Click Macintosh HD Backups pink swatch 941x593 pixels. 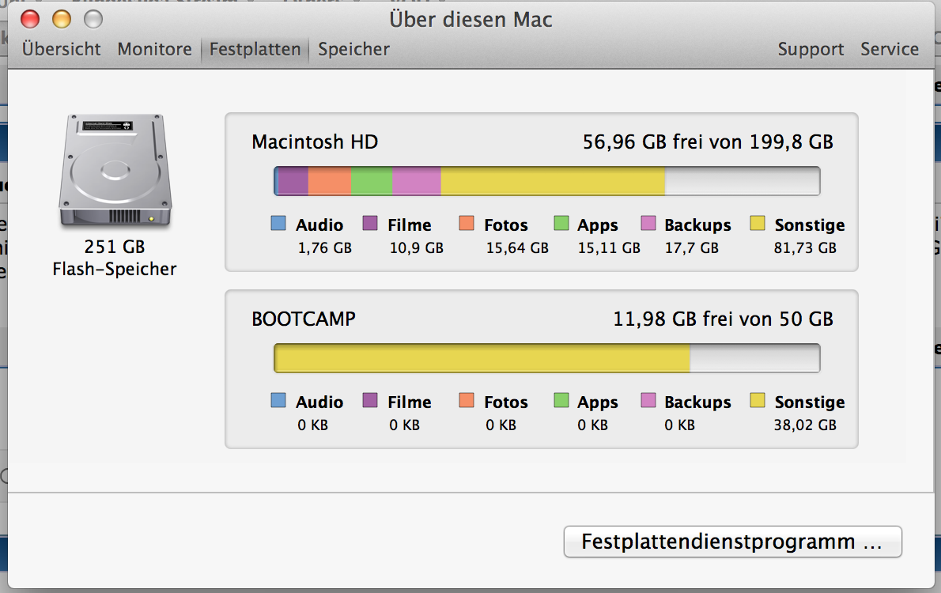tap(648, 224)
